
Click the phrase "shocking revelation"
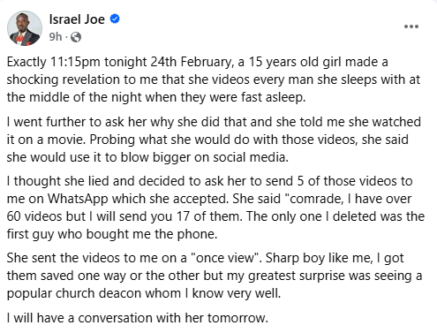64,80
